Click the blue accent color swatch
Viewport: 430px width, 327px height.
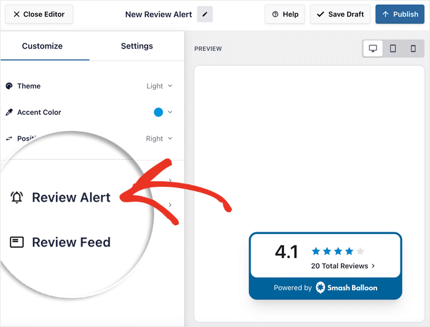[x=158, y=112]
